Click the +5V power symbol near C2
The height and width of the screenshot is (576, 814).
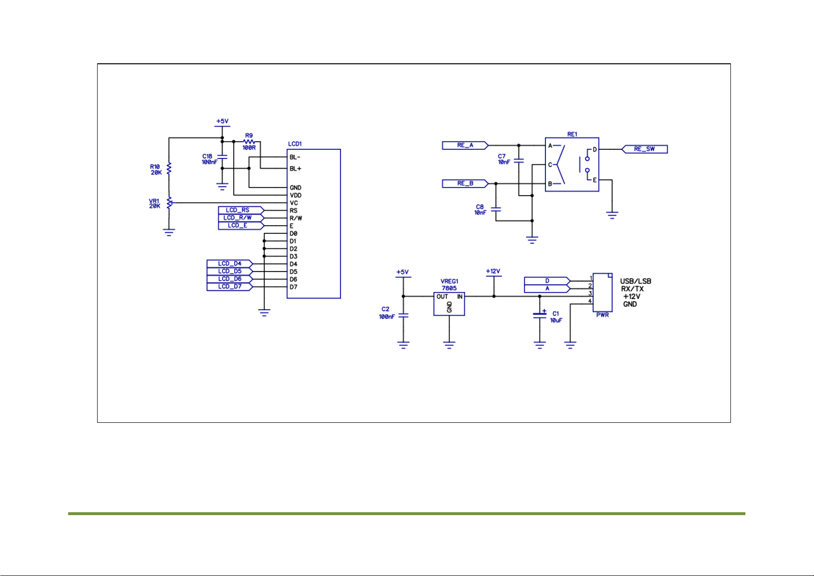403,274
